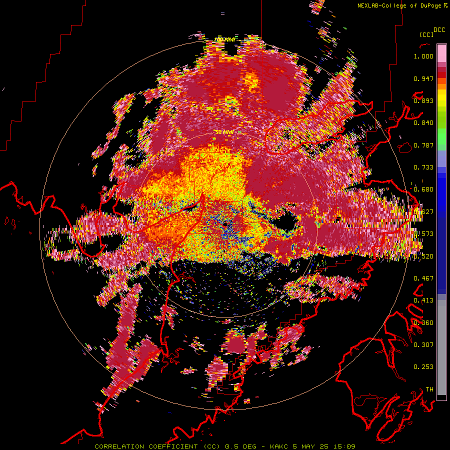This screenshot has width=450, height=450.
Task: Click the light pink top color bar segment
Action: tap(441, 53)
